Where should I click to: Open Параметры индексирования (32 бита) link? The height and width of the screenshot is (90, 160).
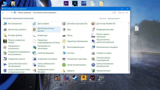[49, 41]
